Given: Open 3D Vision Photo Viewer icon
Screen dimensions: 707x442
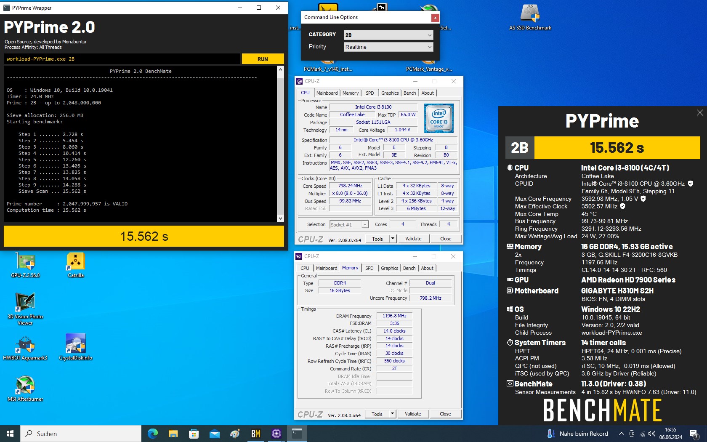Looking at the screenshot, I should [25, 309].
